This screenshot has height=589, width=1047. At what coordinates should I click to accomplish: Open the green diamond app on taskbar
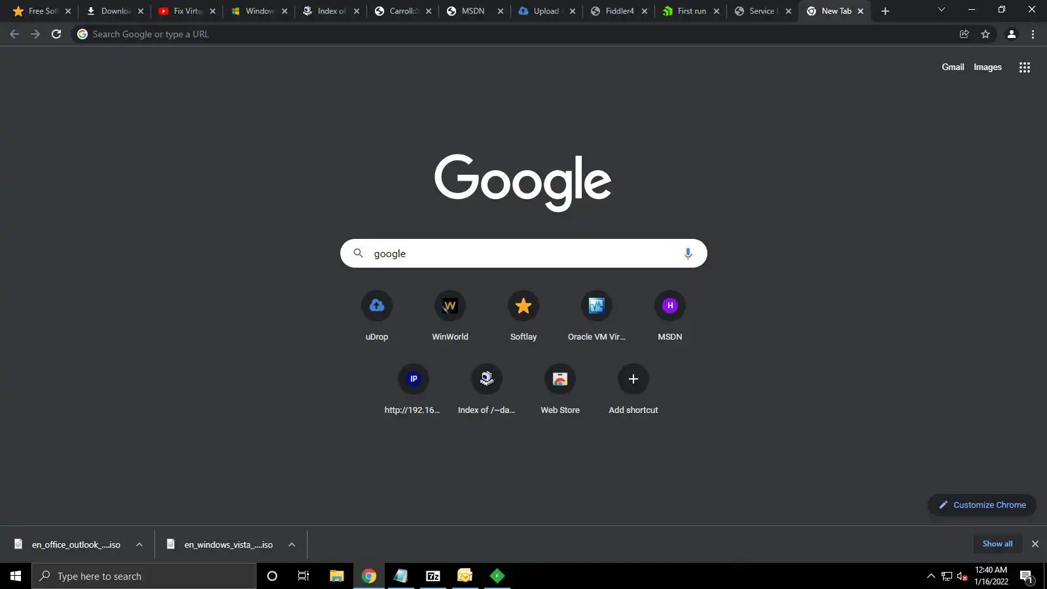coord(497,576)
